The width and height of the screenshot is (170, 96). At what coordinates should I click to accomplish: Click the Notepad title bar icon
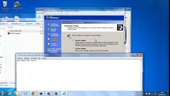pyautogui.click(x=18, y=55)
